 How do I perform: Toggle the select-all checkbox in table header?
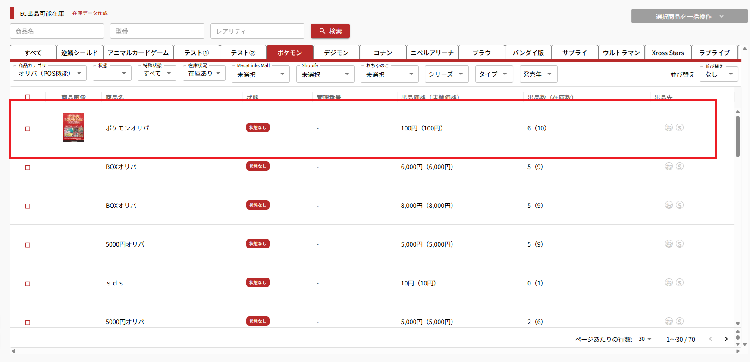click(x=28, y=97)
